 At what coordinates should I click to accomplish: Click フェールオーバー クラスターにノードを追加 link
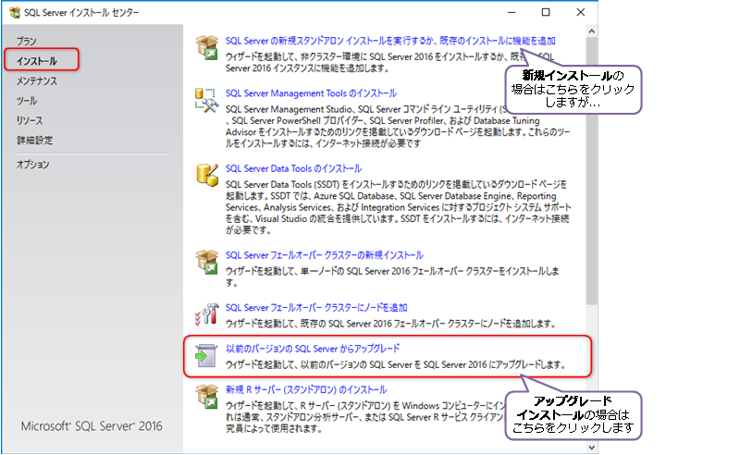316,307
